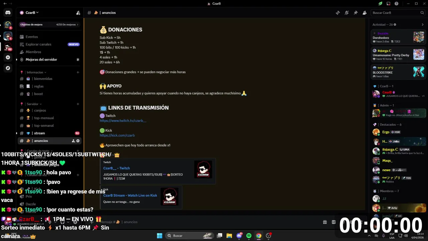
Task: Open Task View in taskbar
Action: click(x=220, y=236)
